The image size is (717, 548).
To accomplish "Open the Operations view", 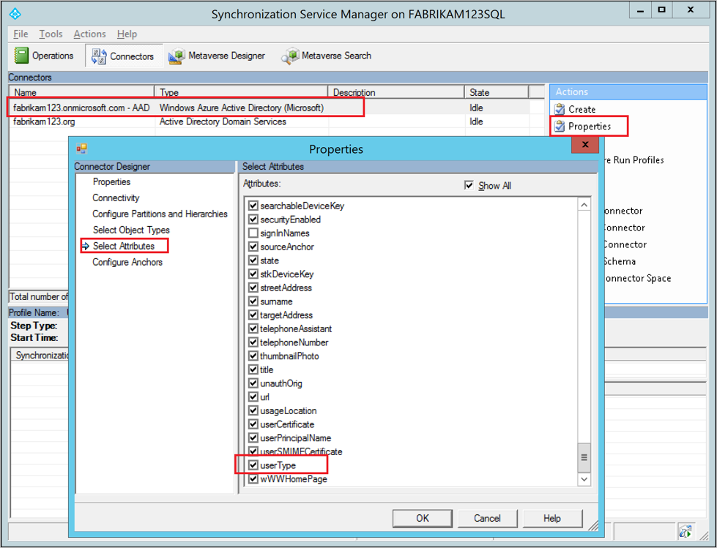I will (x=44, y=55).
